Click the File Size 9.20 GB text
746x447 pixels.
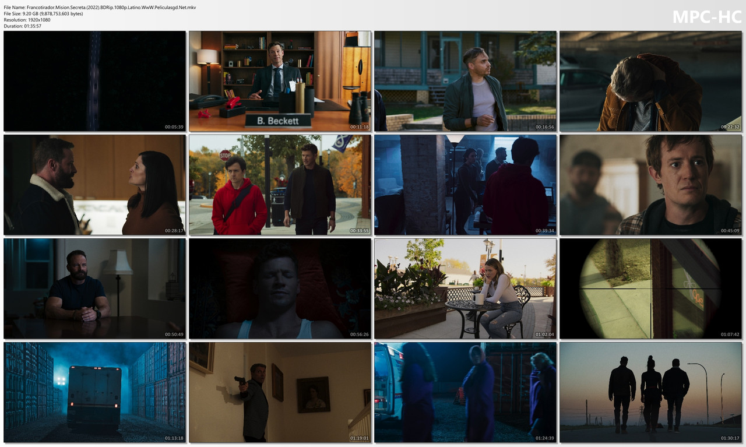tap(43, 13)
